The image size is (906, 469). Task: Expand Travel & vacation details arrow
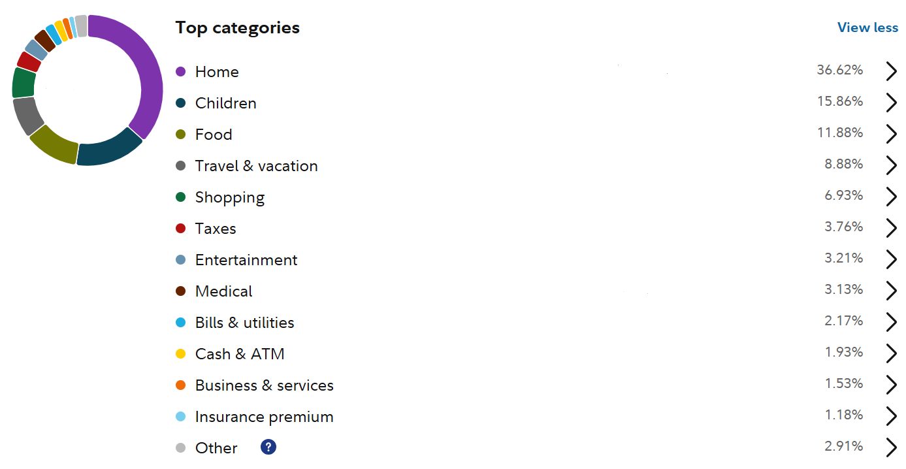892,165
